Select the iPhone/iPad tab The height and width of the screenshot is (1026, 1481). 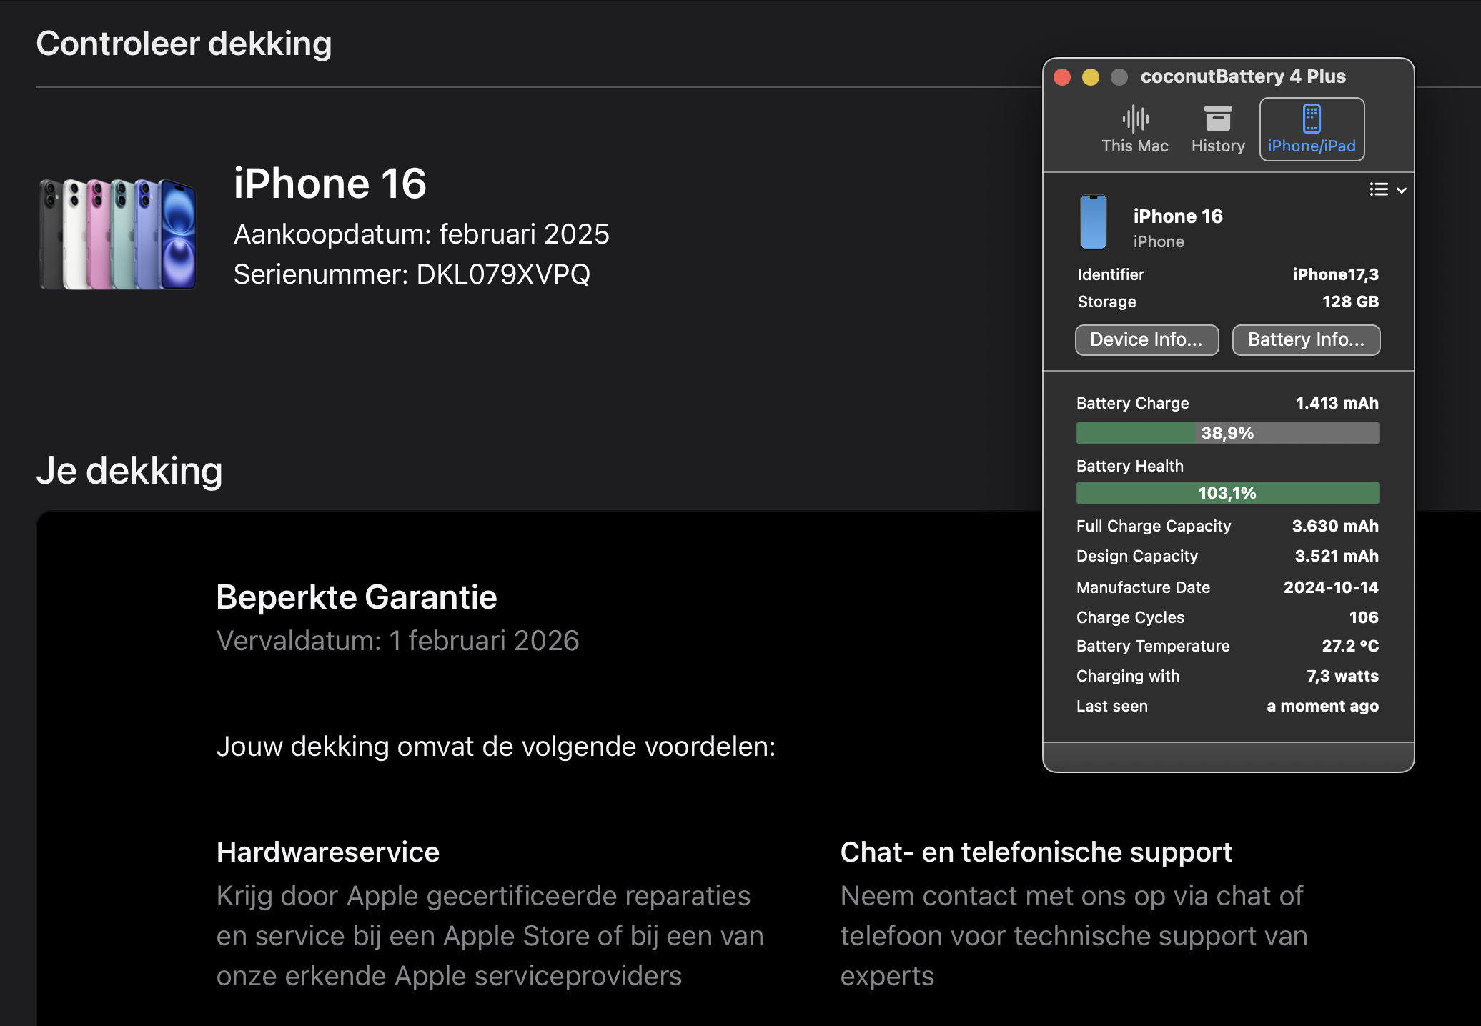coord(1312,130)
